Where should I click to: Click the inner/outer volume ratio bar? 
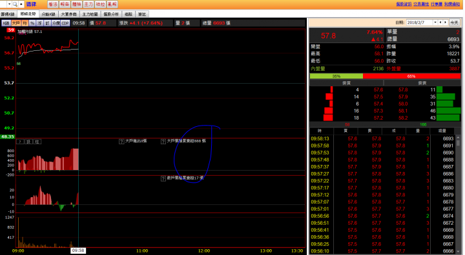tap(385, 76)
